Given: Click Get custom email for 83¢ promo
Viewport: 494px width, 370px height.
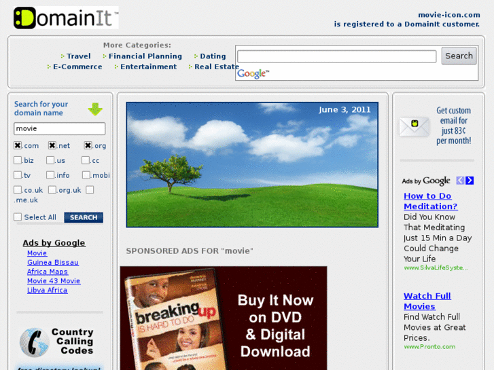Looking at the screenshot, I should click(453, 126).
